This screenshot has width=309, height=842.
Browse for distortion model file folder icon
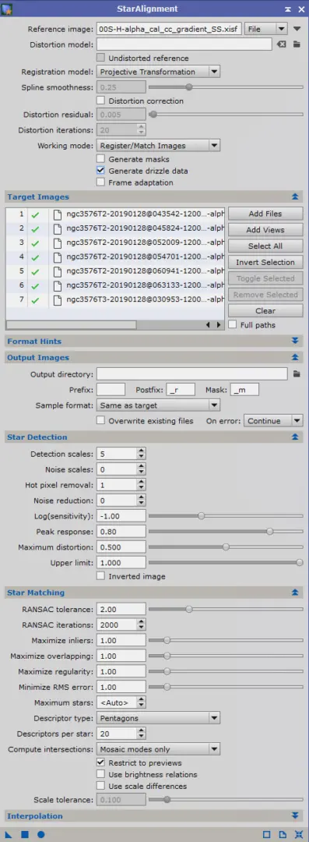297,44
